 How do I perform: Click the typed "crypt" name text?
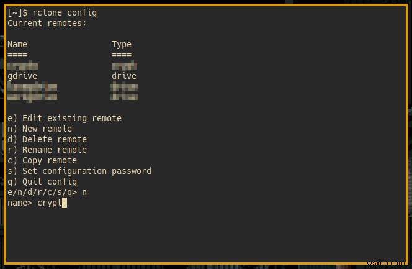tap(50, 203)
